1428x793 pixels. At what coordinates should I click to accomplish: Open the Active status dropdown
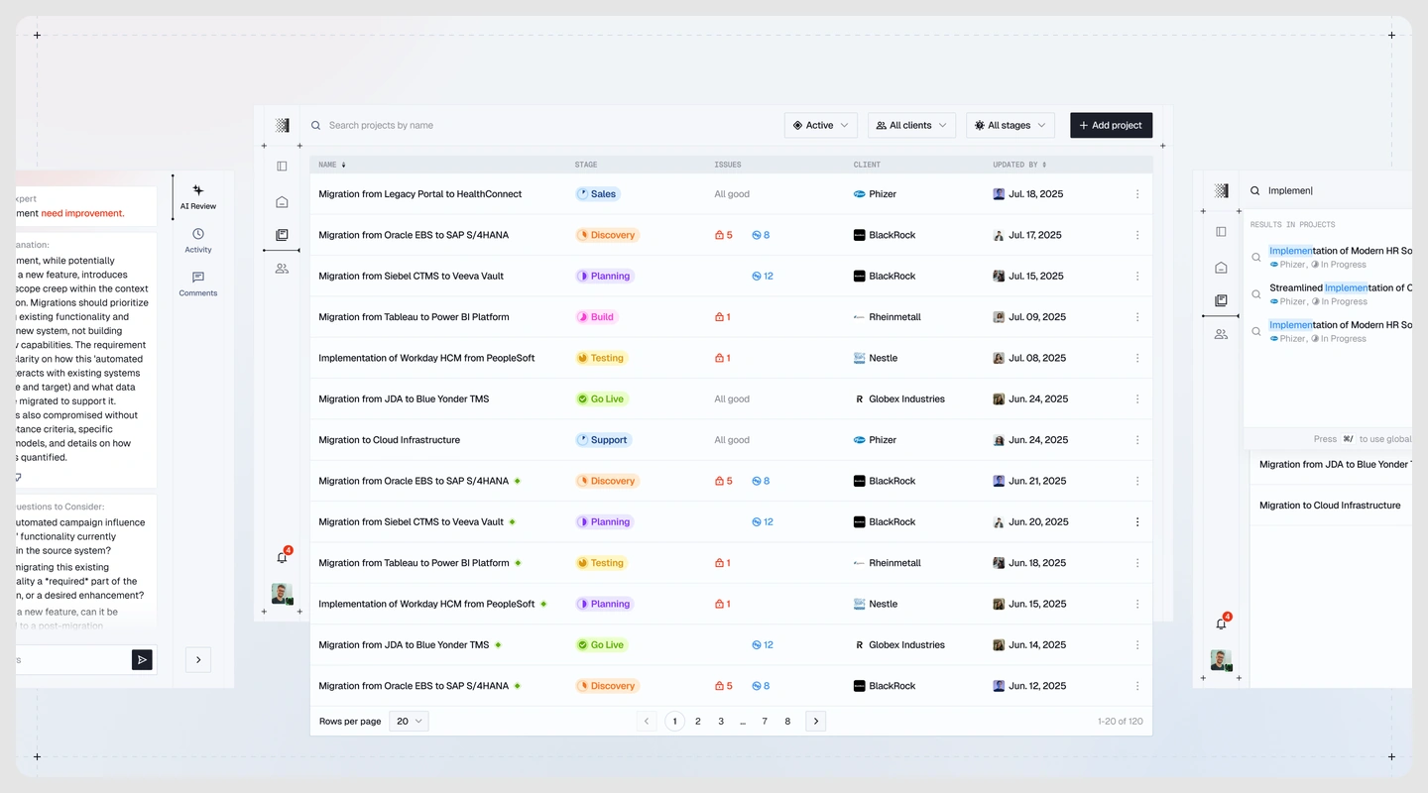821,125
